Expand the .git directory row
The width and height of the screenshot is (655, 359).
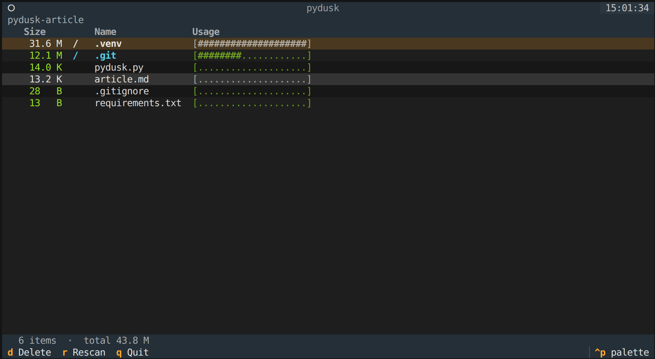tap(106, 55)
